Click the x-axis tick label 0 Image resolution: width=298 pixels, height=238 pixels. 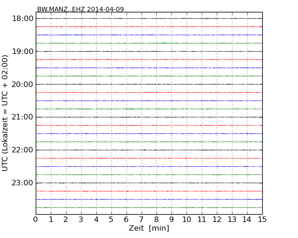[x=36, y=220]
